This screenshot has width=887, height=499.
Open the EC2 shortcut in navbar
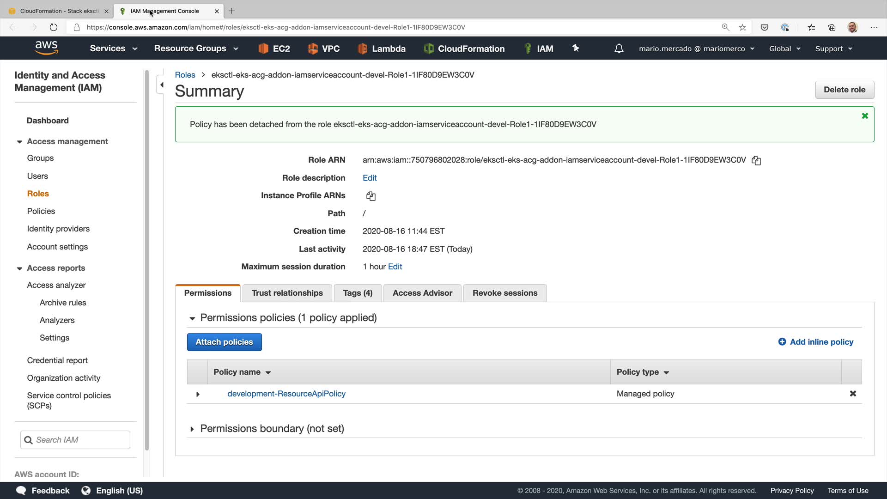pyautogui.click(x=274, y=49)
